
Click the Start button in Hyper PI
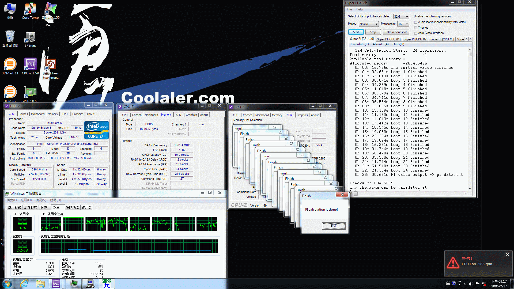click(356, 32)
